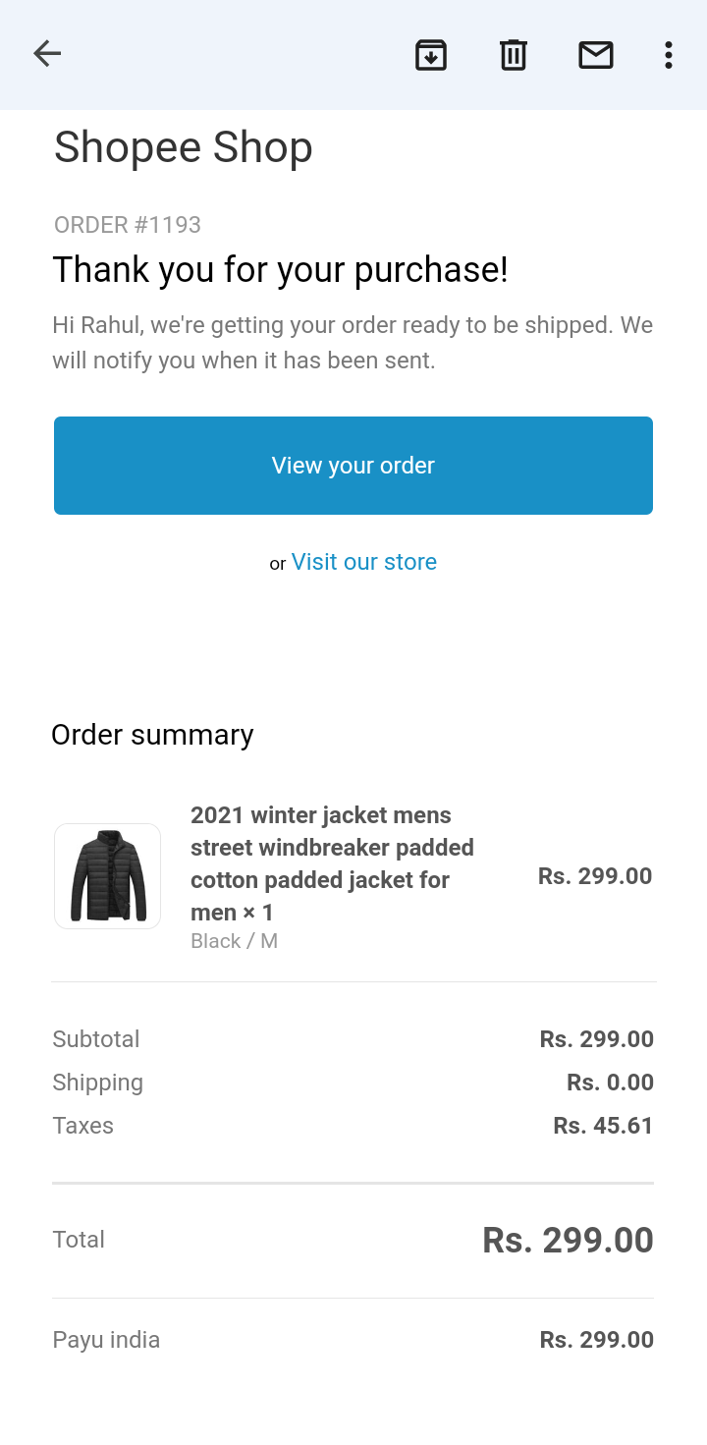The height and width of the screenshot is (1445, 707).
Task: Click the Thank you for your purchase heading
Action: [280, 269]
